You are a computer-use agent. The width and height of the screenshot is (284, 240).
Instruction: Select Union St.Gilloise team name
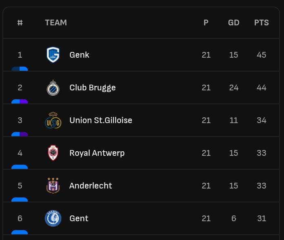101,120
